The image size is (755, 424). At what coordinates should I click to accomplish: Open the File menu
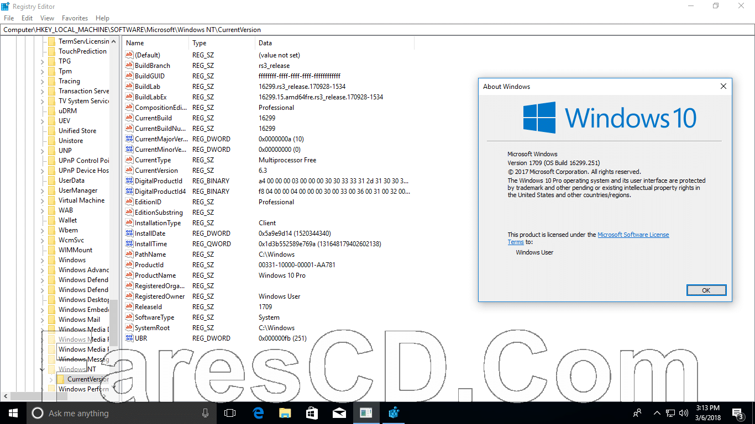[9, 18]
